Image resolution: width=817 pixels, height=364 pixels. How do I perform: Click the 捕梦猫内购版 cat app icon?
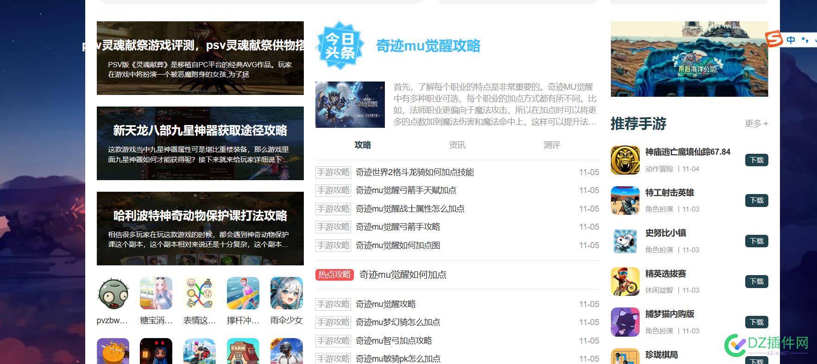click(x=625, y=322)
